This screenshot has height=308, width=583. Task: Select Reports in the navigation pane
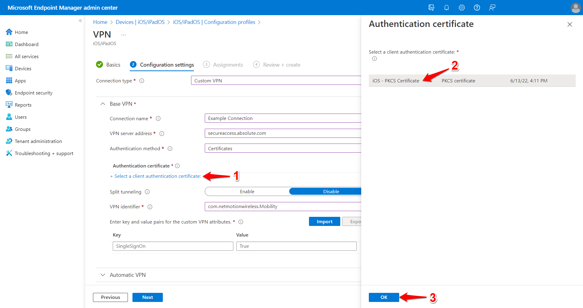[23, 104]
